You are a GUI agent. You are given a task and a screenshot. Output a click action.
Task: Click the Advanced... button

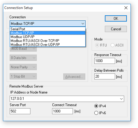click(74, 77)
